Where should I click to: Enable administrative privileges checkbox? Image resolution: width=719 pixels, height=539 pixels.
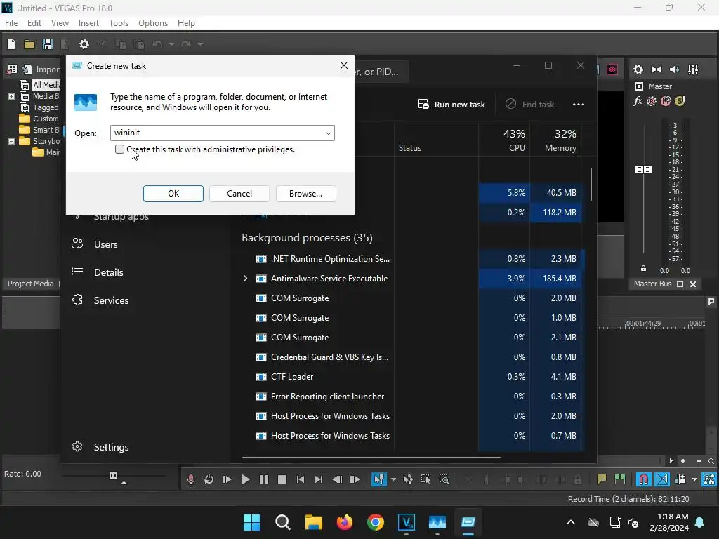coord(119,149)
